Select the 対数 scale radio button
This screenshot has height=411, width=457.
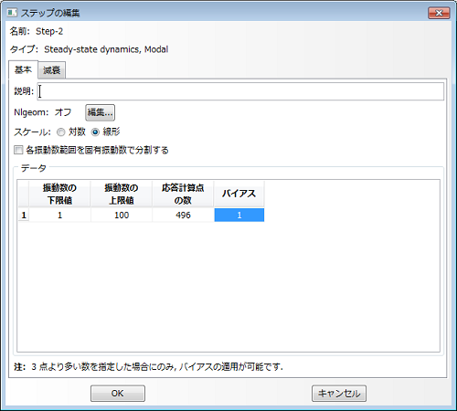(61, 132)
